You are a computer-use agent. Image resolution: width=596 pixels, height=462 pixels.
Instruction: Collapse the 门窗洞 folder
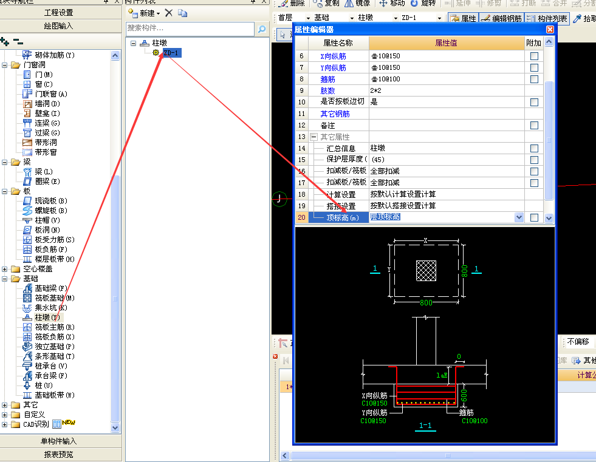click(x=5, y=65)
